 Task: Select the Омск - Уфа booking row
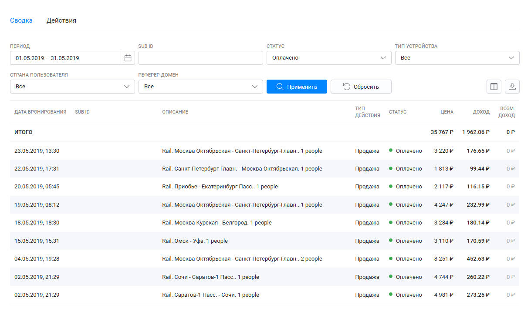click(x=195, y=241)
